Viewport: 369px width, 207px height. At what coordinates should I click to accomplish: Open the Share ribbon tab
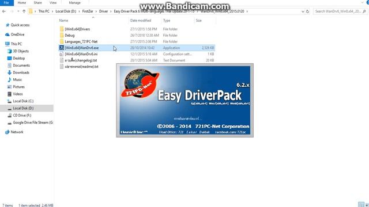pyautogui.click(x=37, y=2)
